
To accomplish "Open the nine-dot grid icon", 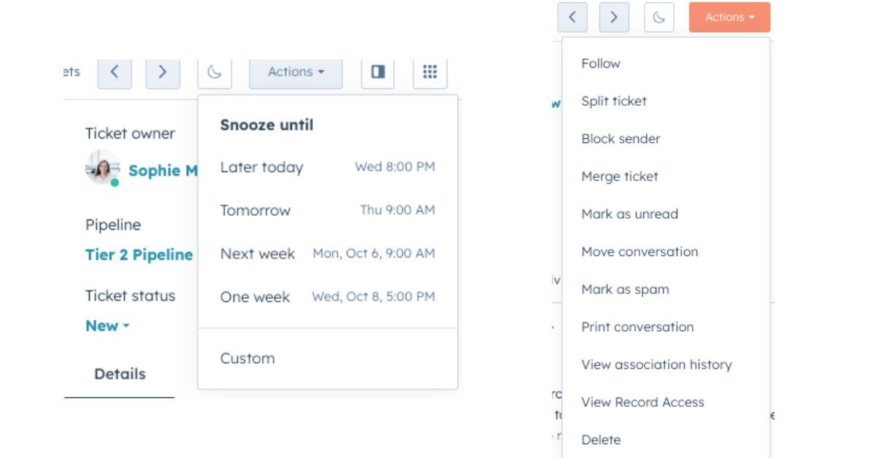I will (430, 71).
